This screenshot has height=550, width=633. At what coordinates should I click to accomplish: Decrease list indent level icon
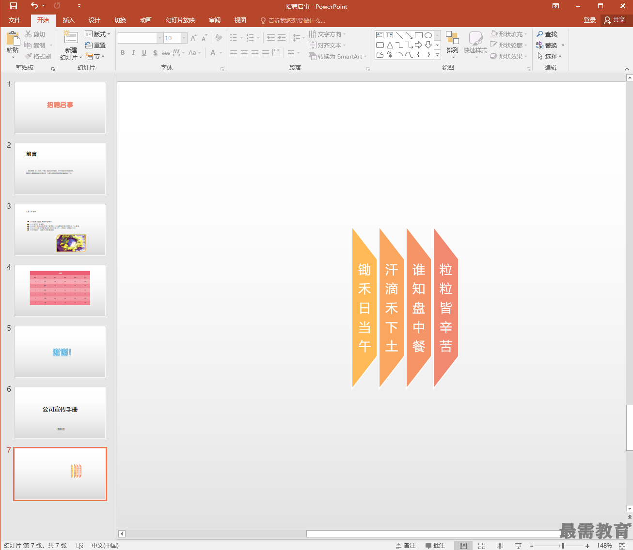(271, 38)
